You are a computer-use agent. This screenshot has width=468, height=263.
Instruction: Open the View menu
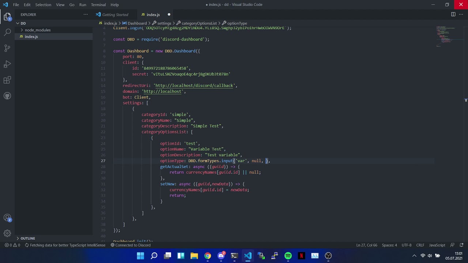pyautogui.click(x=60, y=5)
